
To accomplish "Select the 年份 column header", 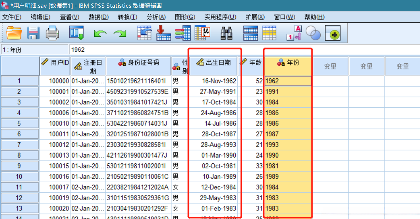I will [288, 66].
